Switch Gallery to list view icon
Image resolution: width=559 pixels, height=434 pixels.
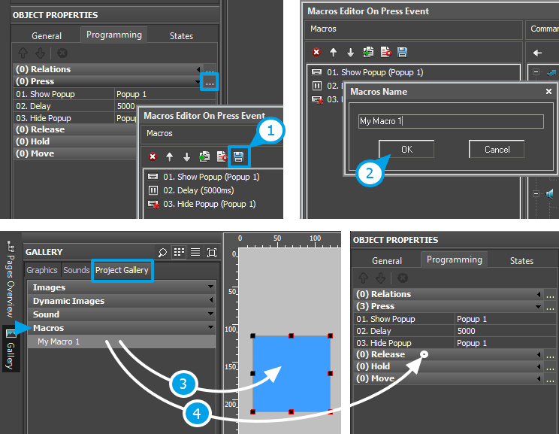(195, 252)
